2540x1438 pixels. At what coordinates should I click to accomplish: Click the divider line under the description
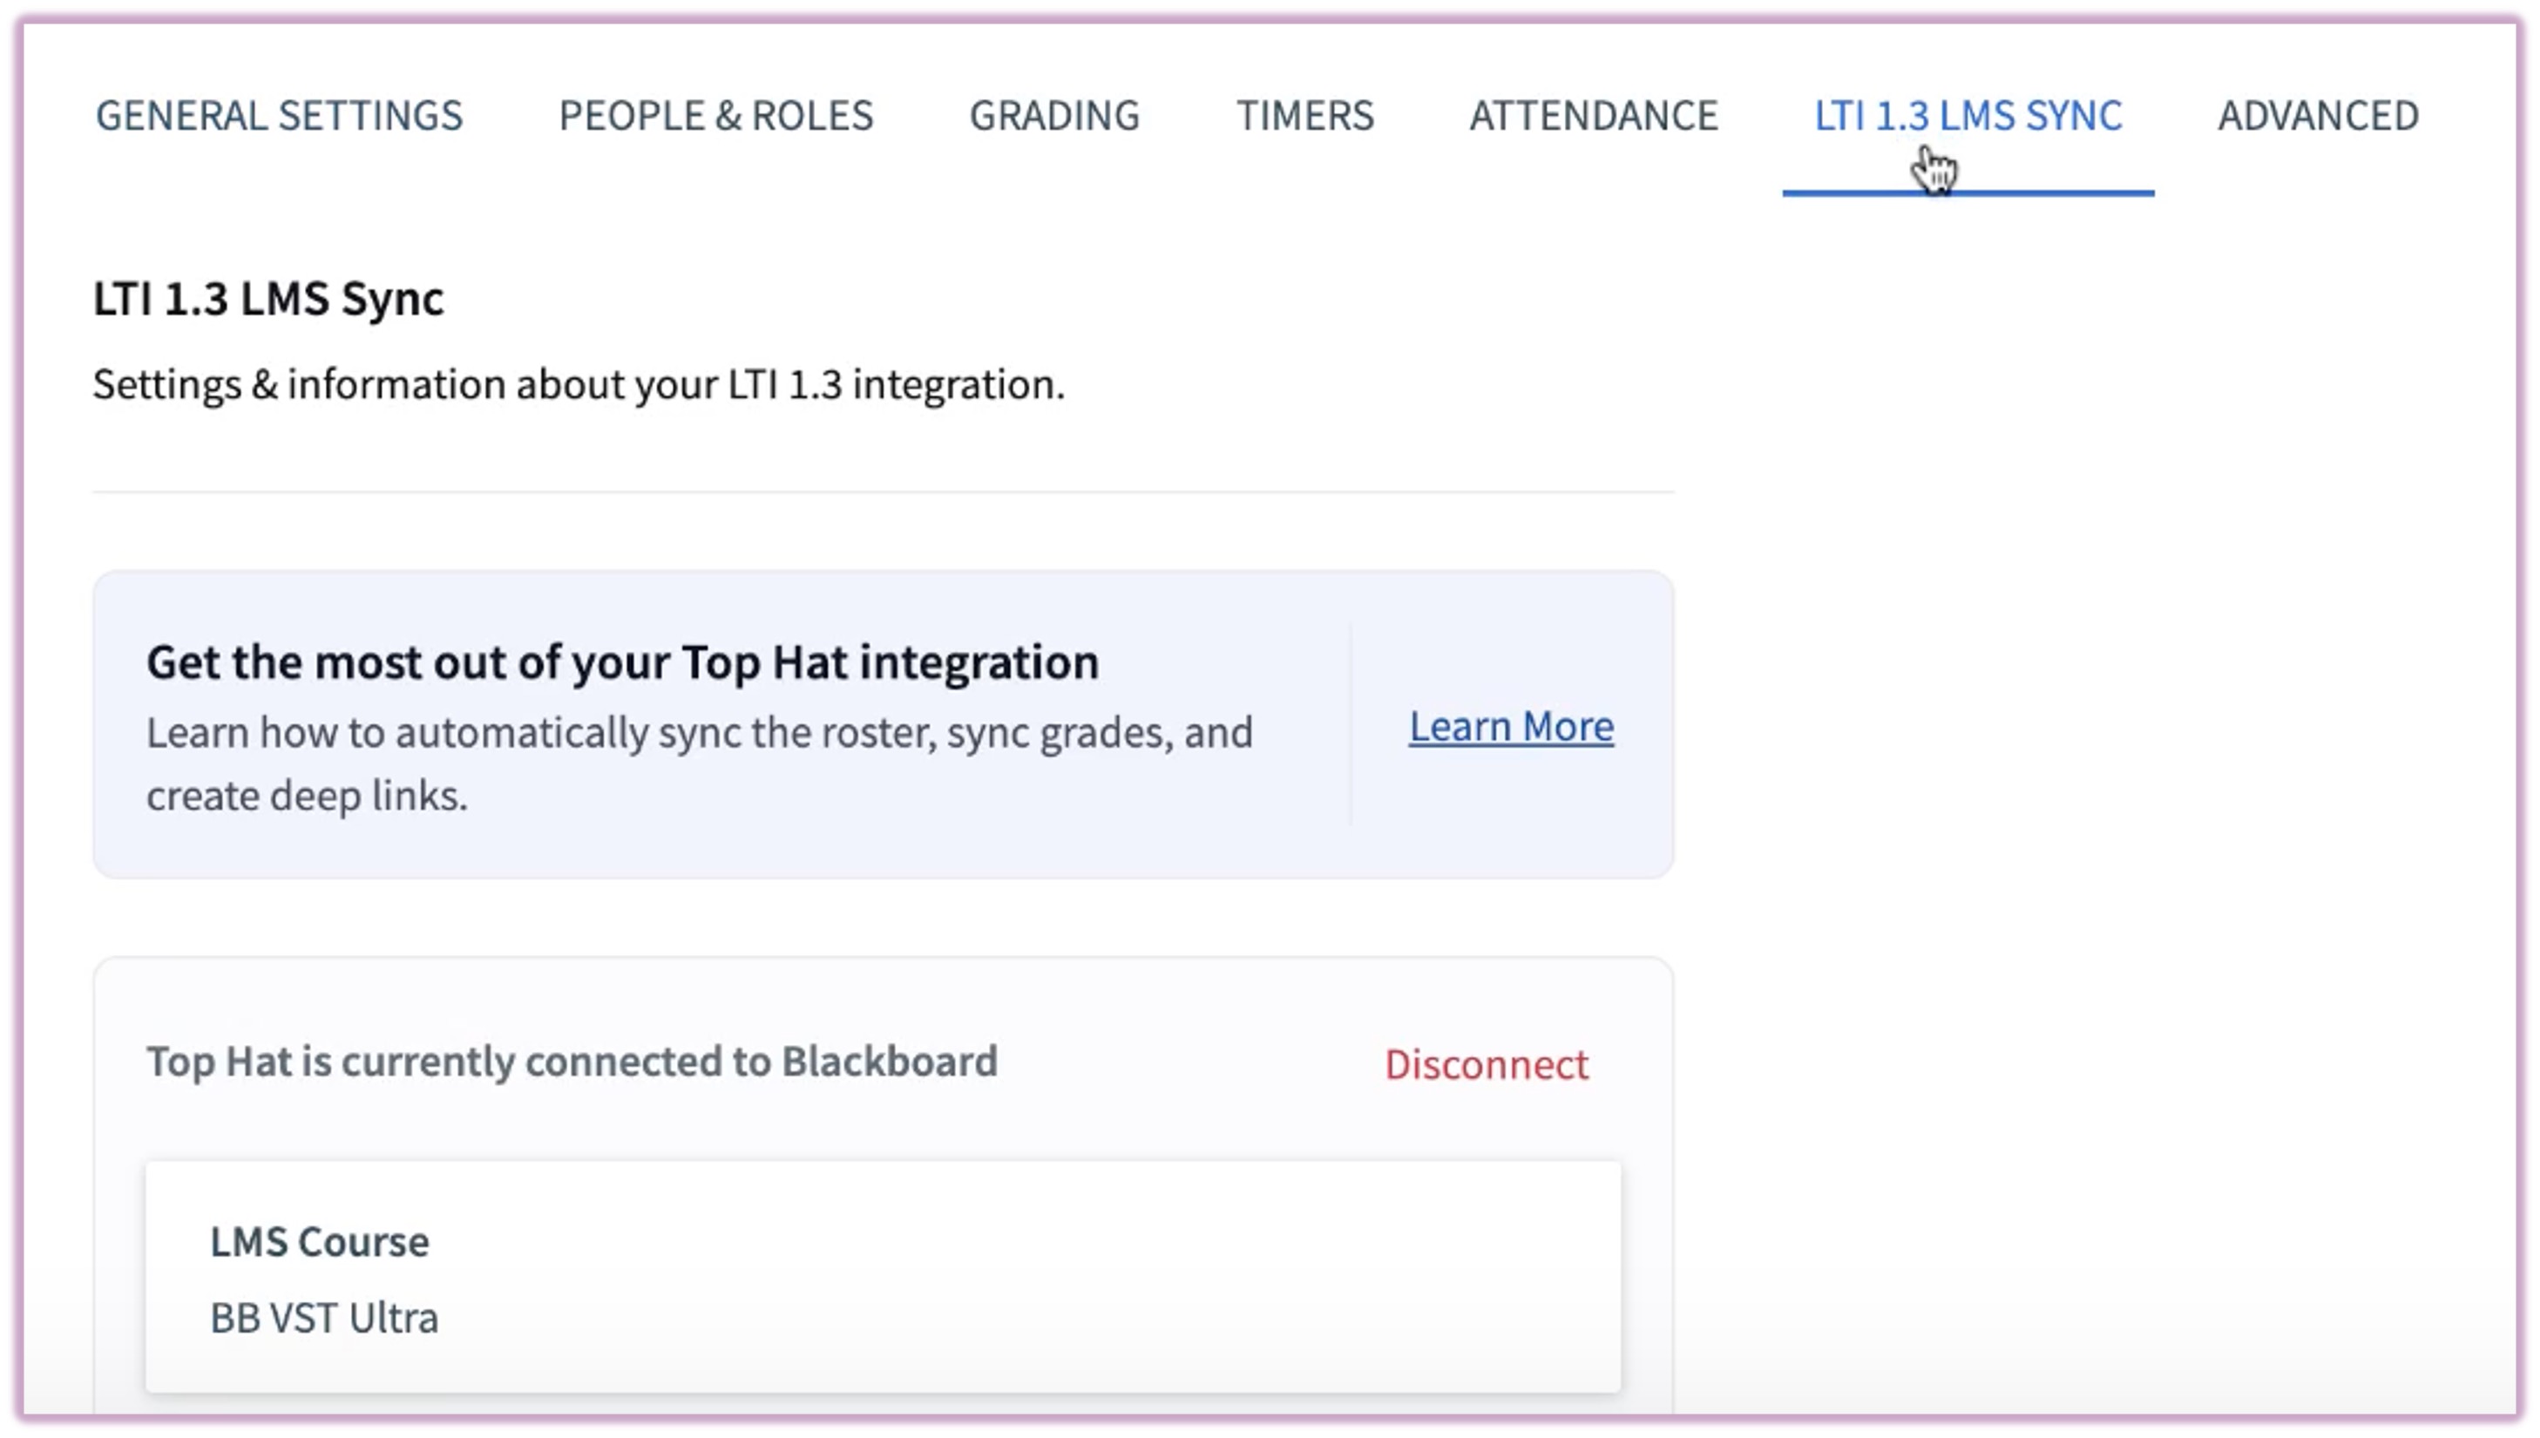click(x=882, y=491)
